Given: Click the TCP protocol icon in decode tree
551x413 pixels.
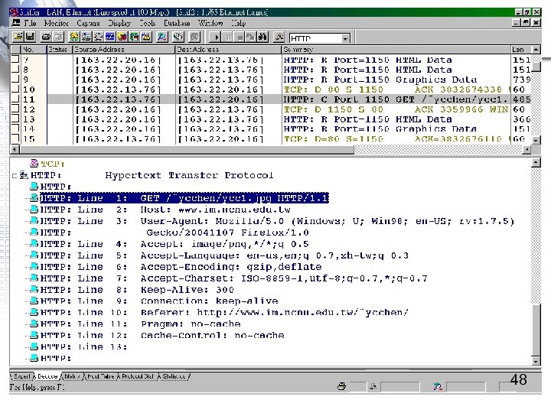Looking at the screenshot, I should (x=33, y=164).
